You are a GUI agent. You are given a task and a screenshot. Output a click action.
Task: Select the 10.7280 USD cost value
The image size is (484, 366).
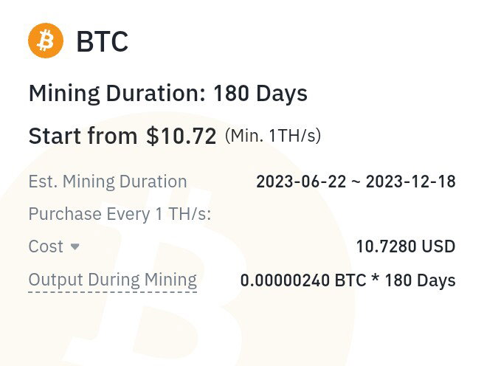[x=406, y=246]
